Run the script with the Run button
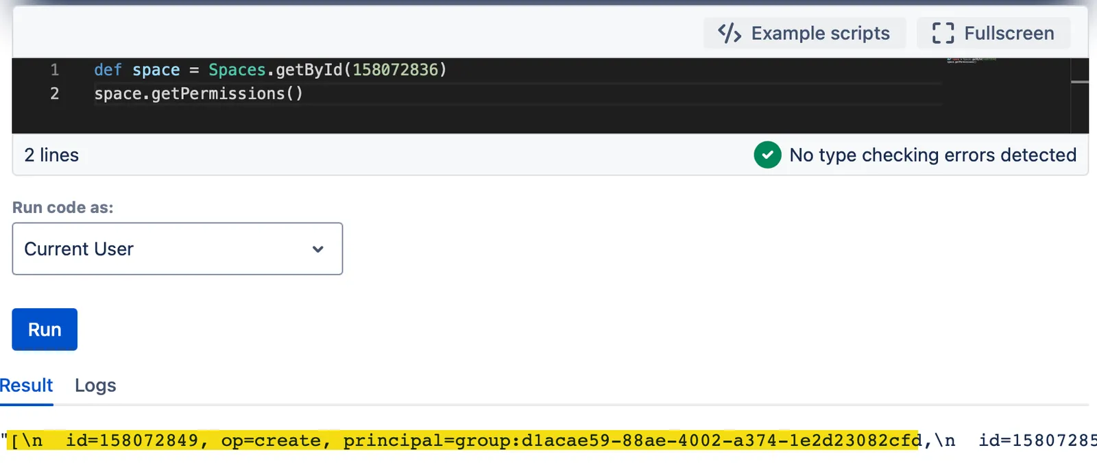 (x=45, y=329)
